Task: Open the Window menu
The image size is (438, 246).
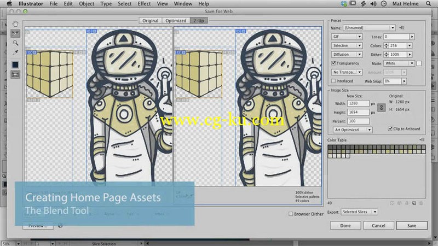Action: (183, 4)
